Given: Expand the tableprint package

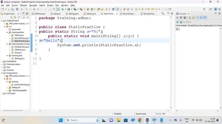Looking at the screenshot, I should (7, 87).
